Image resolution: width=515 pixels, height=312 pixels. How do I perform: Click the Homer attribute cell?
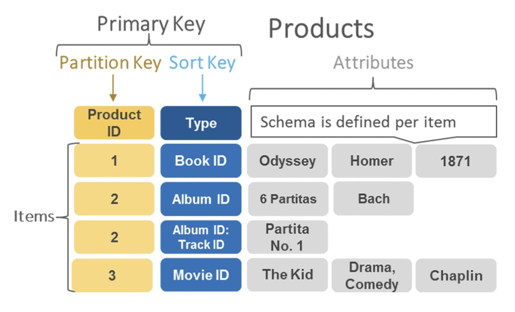point(372,161)
